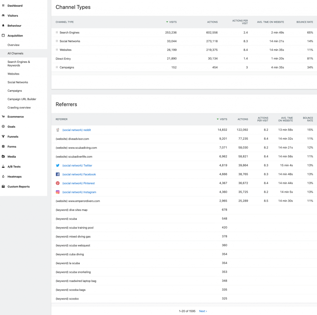Go to Next page of referrers
The image size is (317, 315).
click(x=203, y=311)
